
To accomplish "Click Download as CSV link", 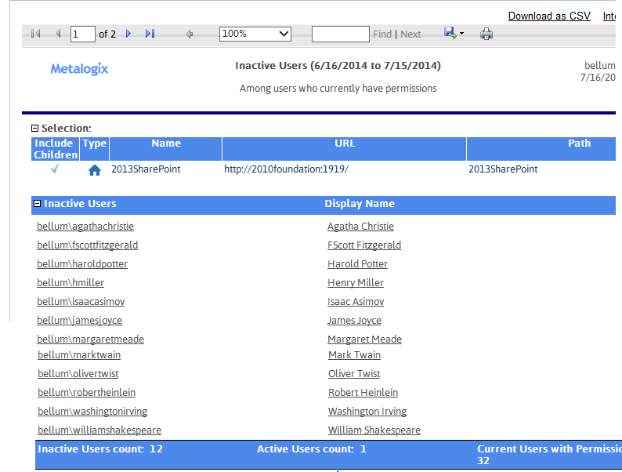I will coord(549,16).
